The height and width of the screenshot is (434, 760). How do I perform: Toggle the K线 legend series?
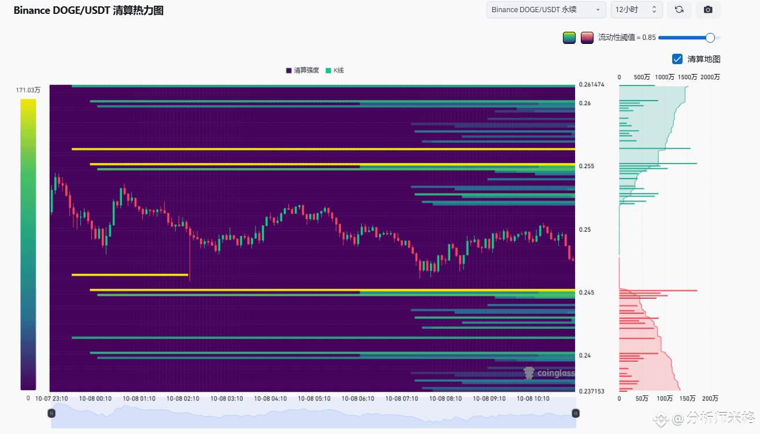pyautogui.click(x=335, y=71)
